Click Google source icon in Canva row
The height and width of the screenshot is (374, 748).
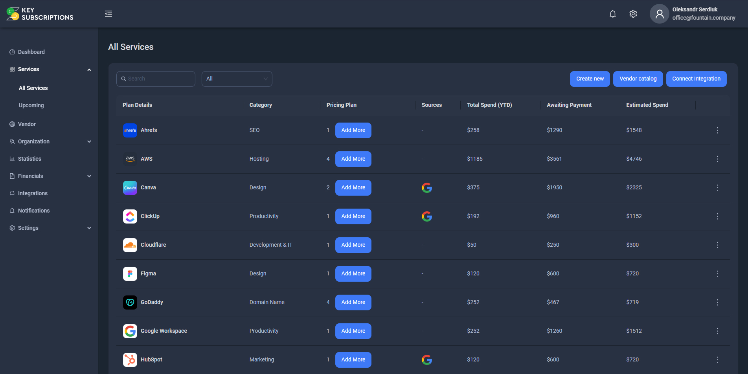pyautogui.click(x=427, y=188)
